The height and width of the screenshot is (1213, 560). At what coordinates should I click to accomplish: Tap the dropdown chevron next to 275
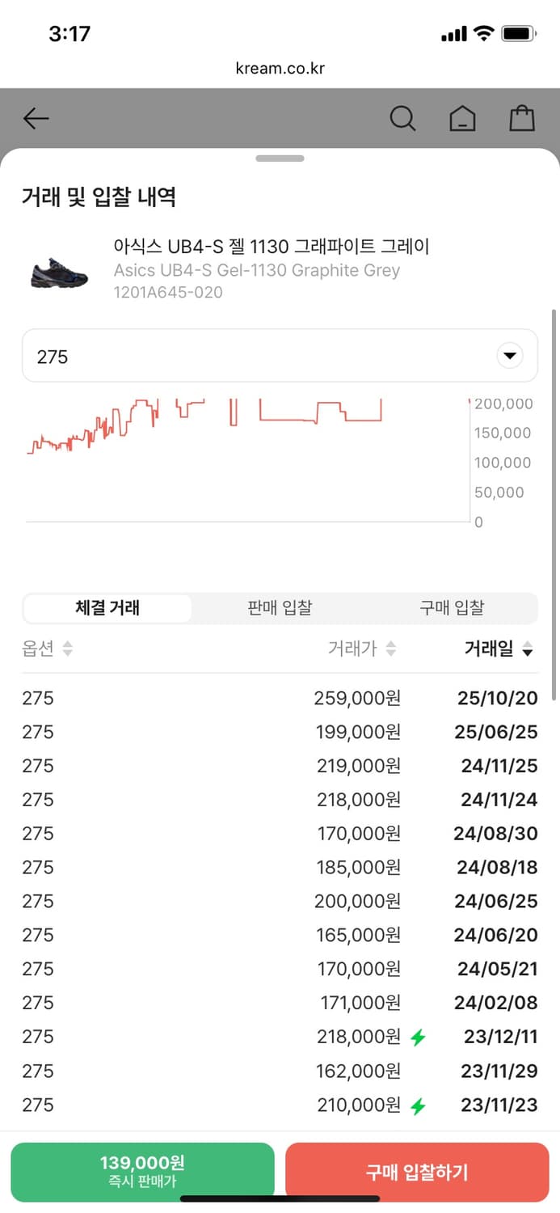(x=510, y=355)
